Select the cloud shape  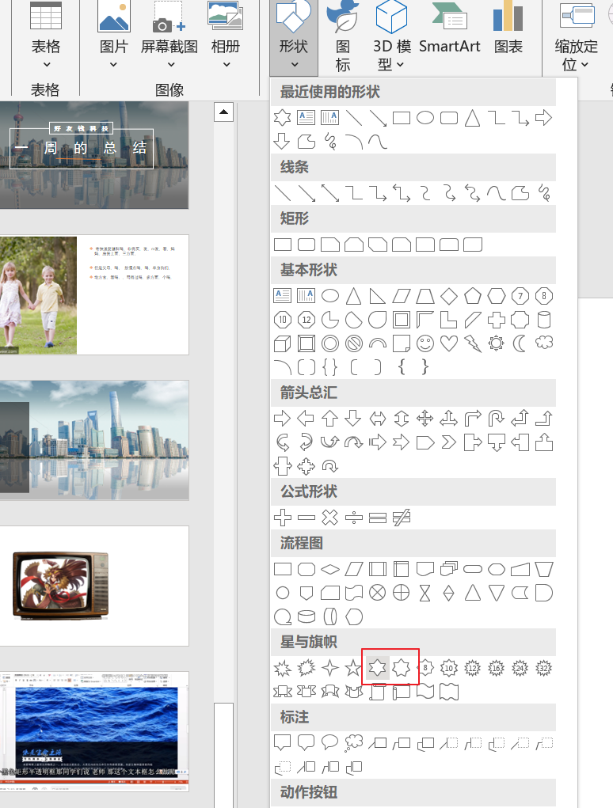click(x=544, y=343)
